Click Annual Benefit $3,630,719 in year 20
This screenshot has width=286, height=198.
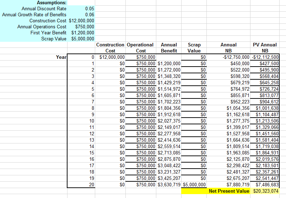coord(169,185)
